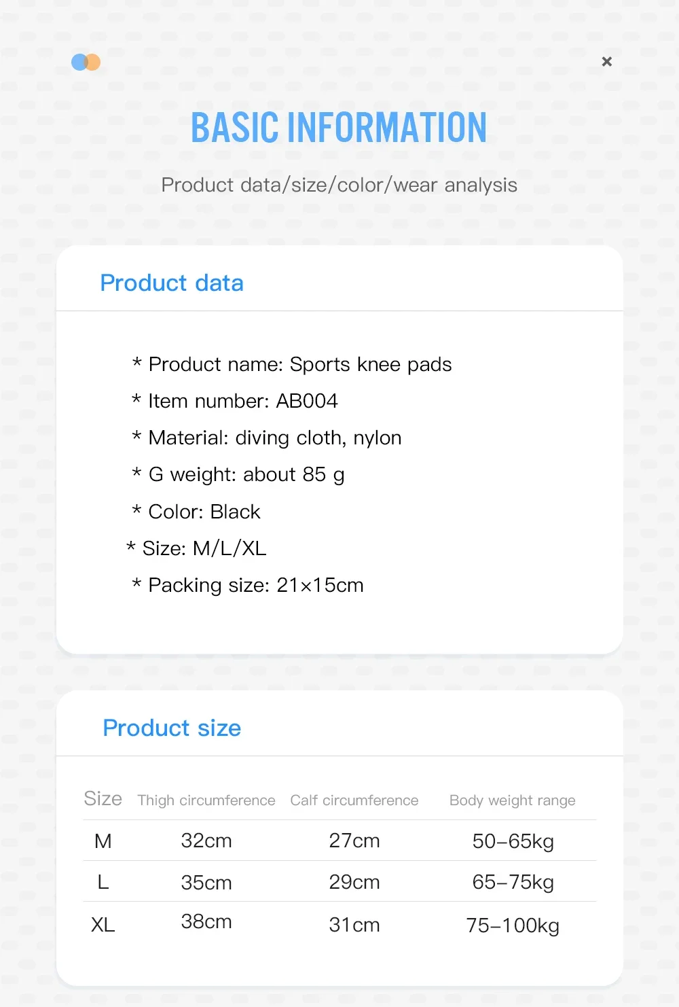
Task: Click the Body weight range column header
Action: [x=513, y=800]
